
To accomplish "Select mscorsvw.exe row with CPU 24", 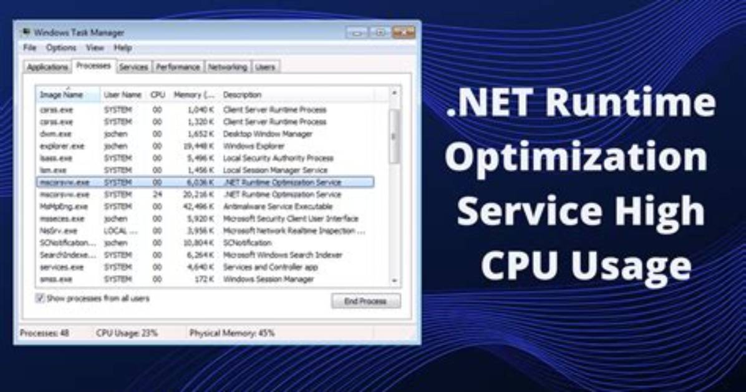I will [x=205, y=194].
